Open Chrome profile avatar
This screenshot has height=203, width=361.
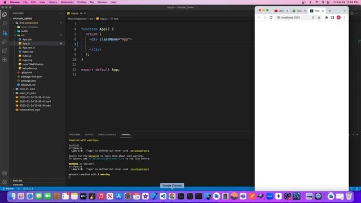[x=338, y=17]
